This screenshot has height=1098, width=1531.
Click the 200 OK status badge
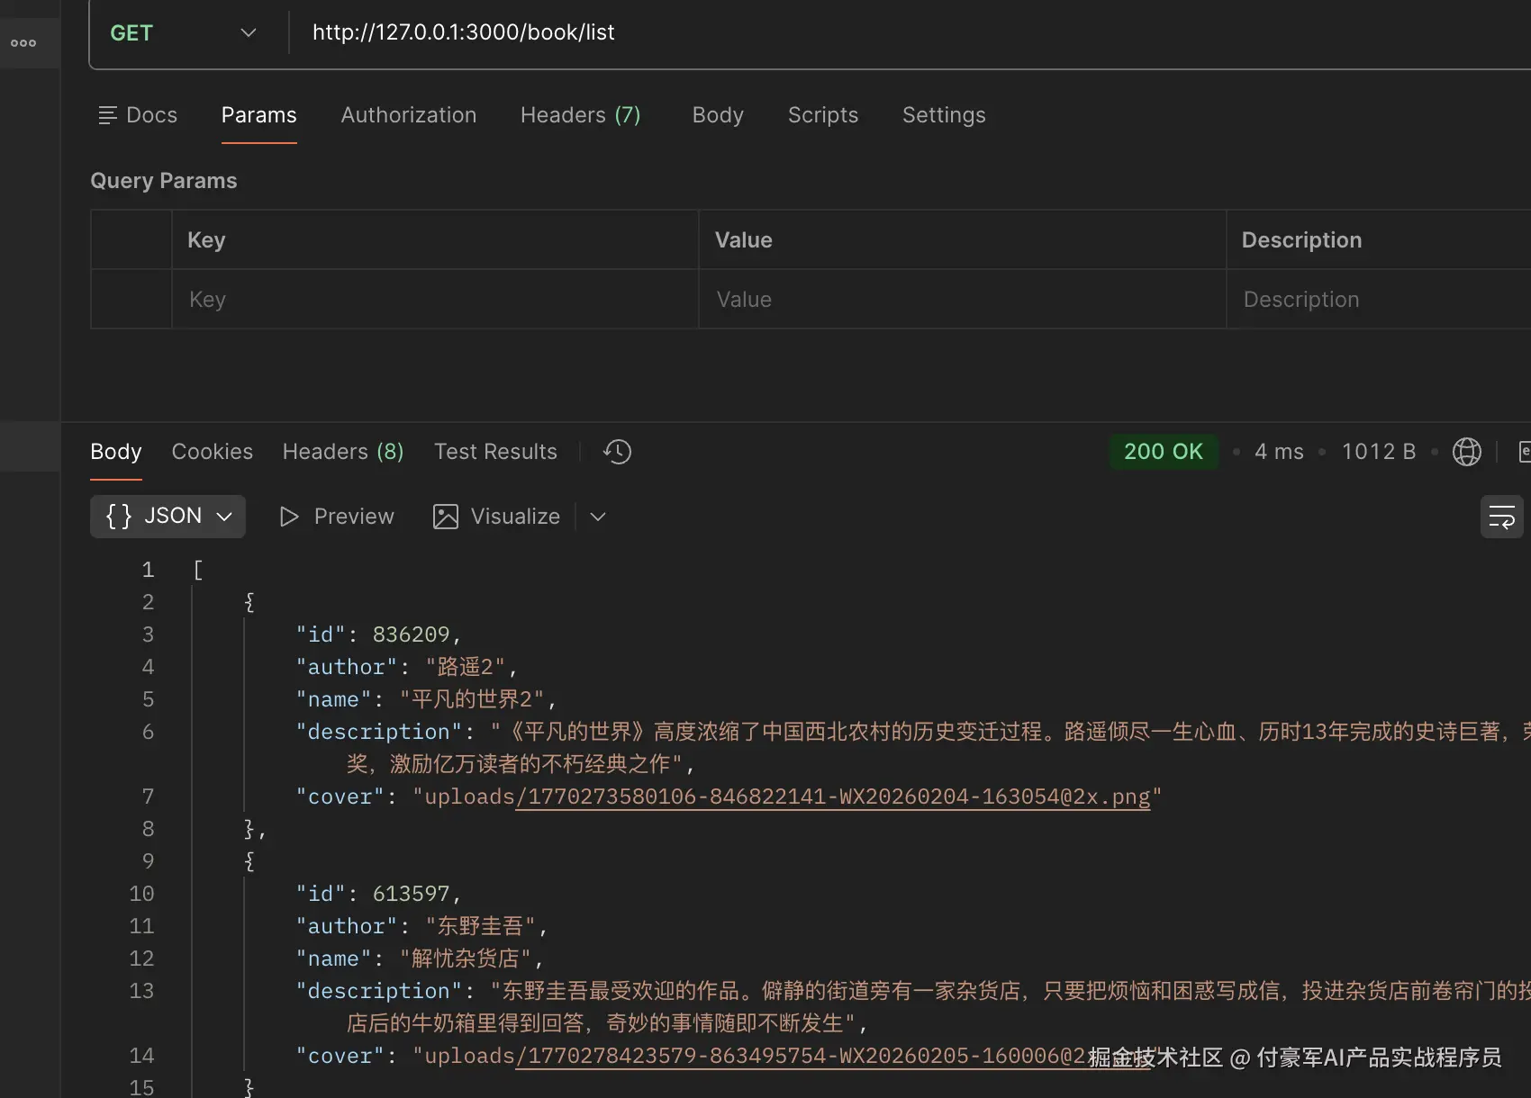(x=1163, y=452)
